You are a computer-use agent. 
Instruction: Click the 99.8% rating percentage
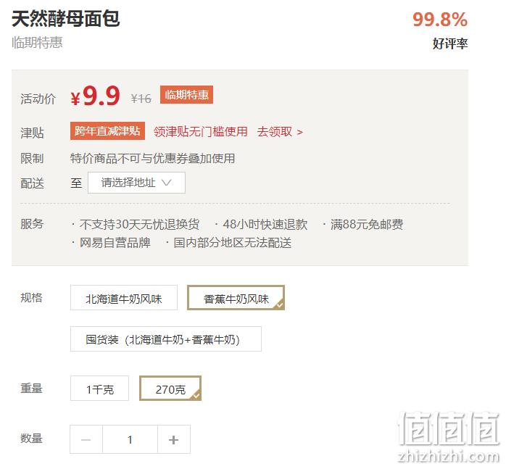[x=440, y=20]
